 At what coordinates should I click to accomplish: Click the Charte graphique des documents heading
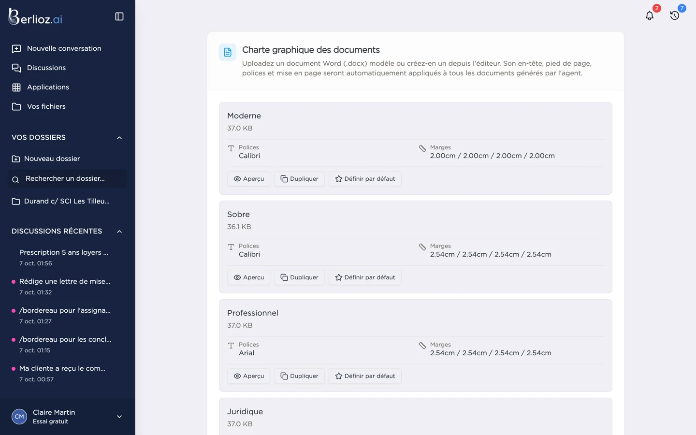pos(311,50)
